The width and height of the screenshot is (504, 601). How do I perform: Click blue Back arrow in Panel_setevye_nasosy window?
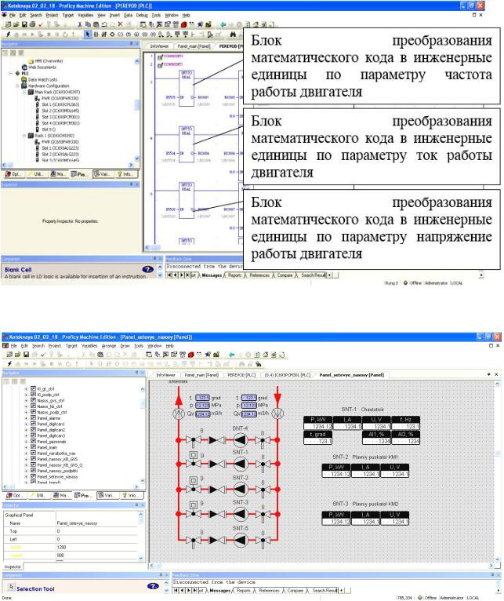coord(231,355)
